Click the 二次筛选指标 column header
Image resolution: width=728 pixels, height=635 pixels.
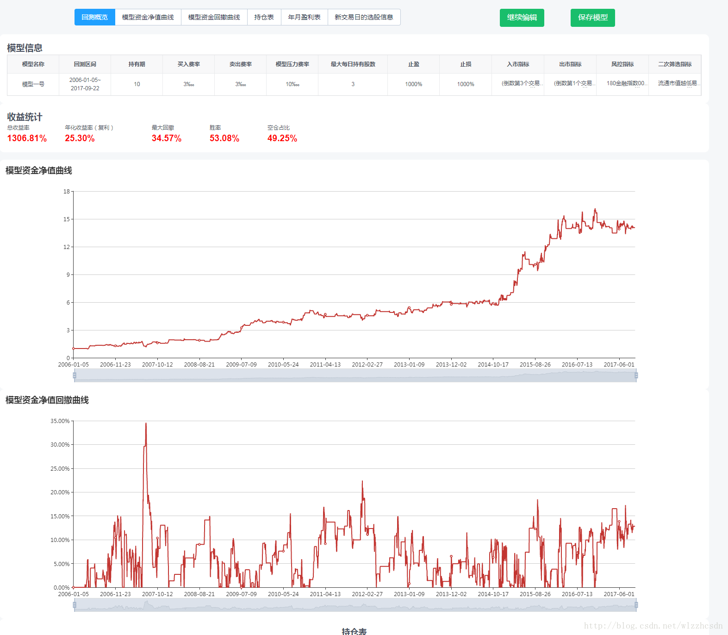[x=675, y=64]
